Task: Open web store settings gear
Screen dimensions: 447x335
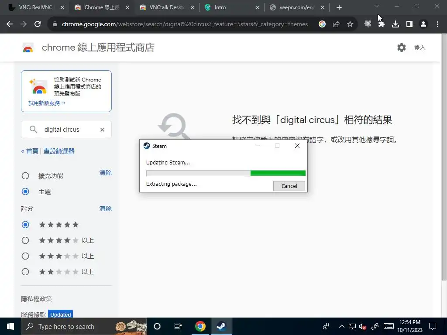Action: pyautogui.click(x=402, y=48)
